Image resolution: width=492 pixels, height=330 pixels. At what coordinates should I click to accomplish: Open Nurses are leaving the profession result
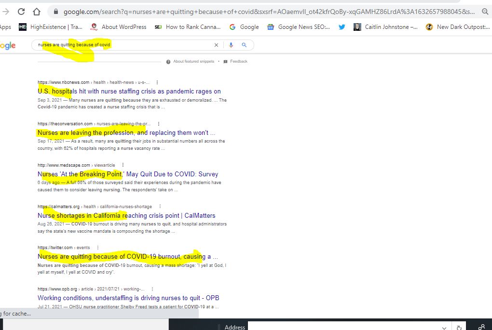point(126,132)
